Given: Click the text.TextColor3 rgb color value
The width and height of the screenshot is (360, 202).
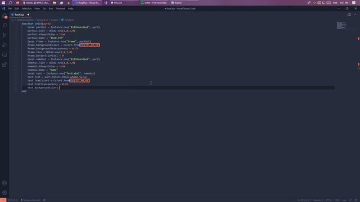Looking at the screenshot, I should pos(79,80).
